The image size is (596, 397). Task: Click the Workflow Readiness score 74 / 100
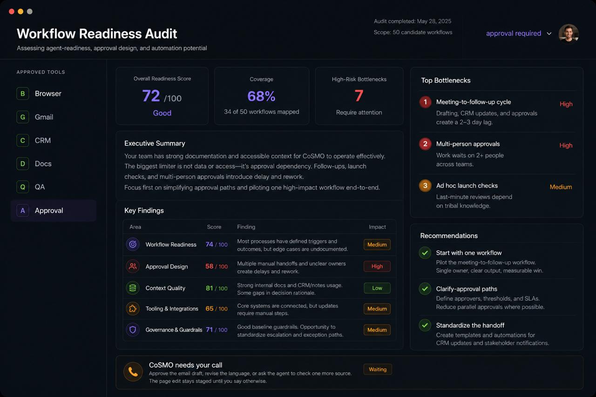coord(217,244)
